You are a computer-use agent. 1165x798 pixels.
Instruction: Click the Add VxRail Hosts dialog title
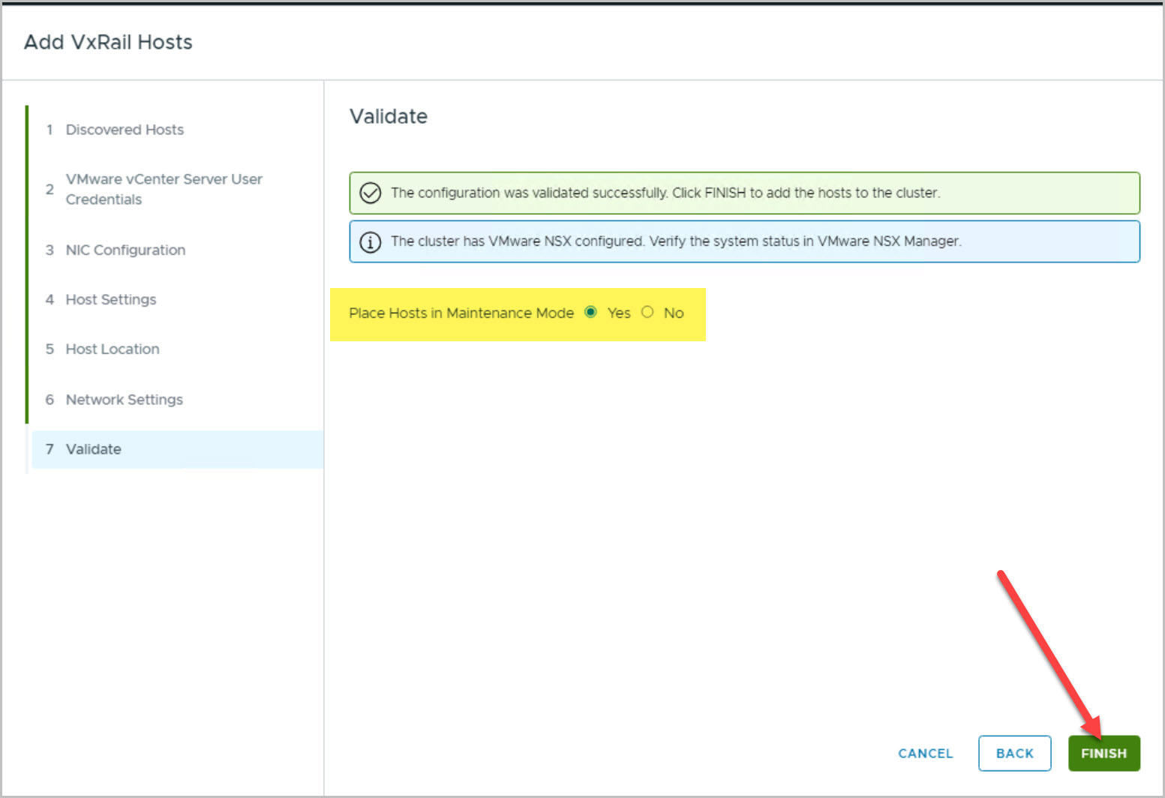tap(108, 42)
